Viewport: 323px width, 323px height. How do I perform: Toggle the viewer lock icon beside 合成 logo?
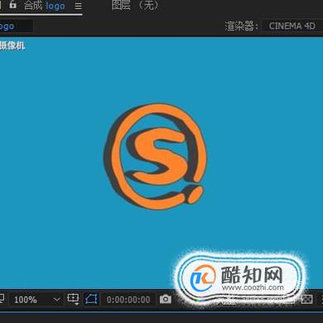point(12,5)
